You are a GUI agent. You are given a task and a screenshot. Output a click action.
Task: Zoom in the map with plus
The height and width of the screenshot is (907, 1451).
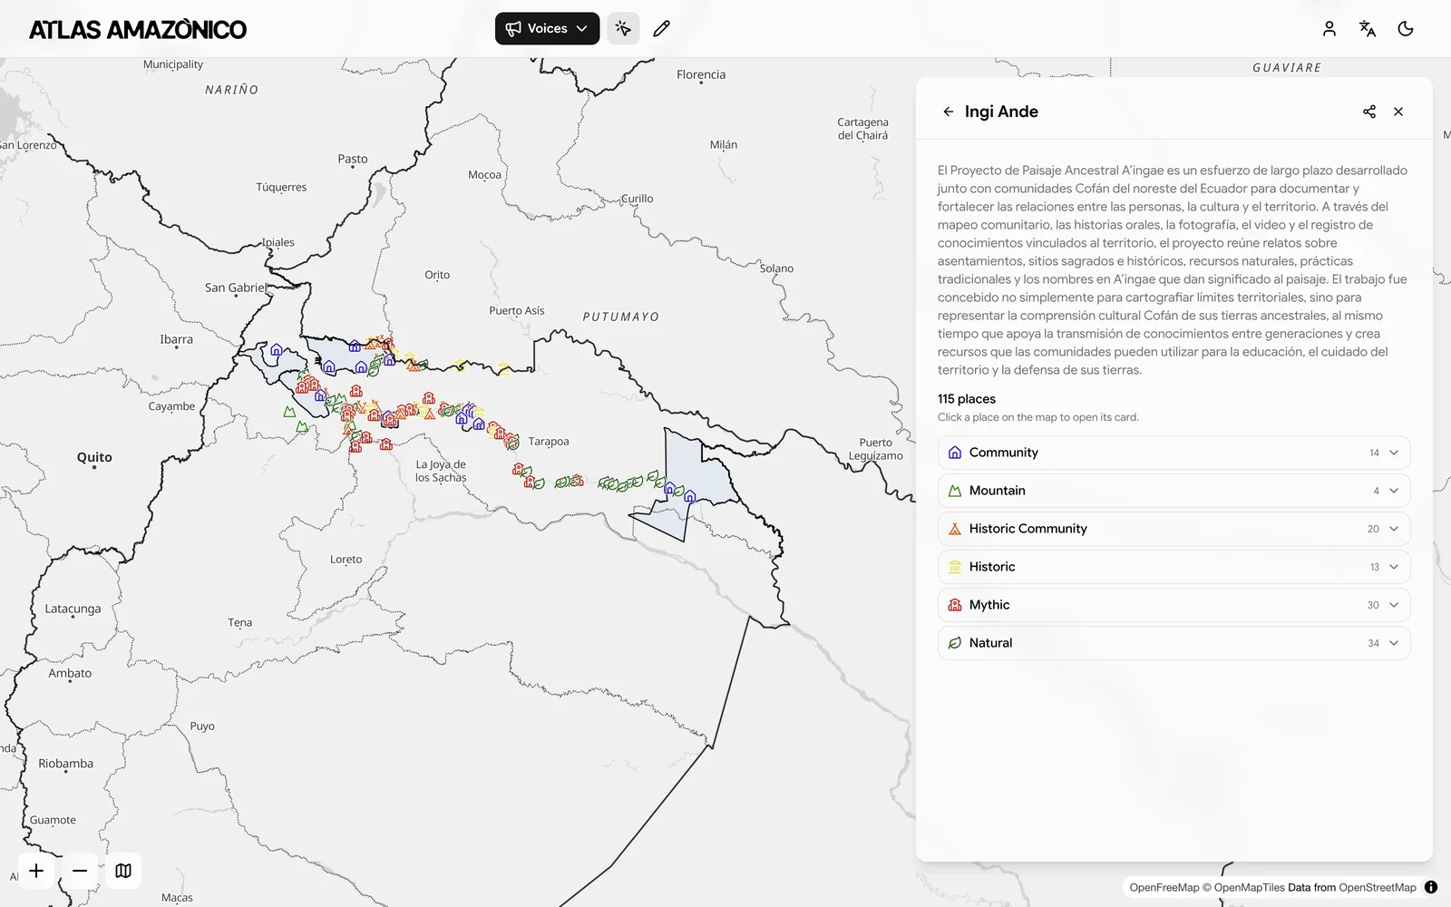coord(36,871)
